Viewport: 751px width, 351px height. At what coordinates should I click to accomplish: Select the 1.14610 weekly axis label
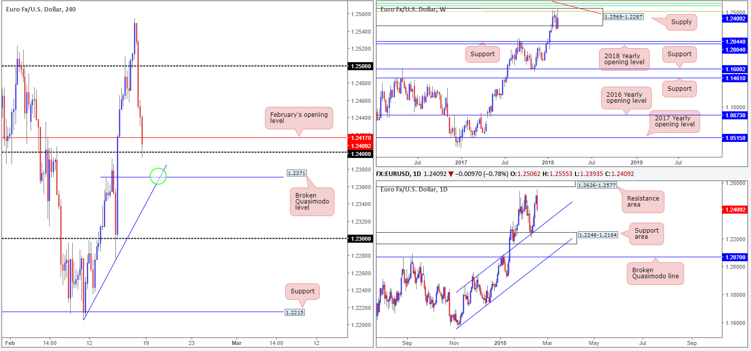click(736, 79)
